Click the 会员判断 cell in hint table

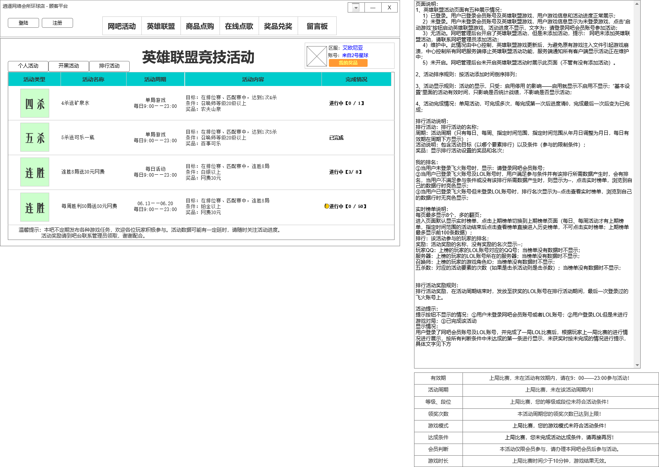438,449
